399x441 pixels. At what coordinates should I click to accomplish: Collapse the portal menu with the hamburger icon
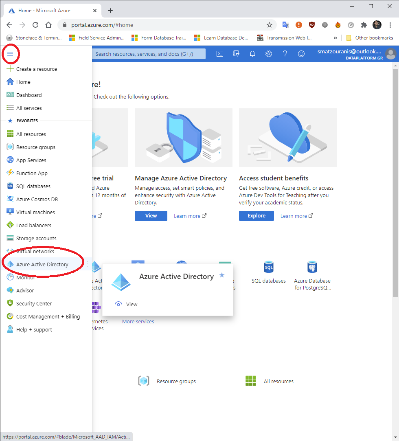click(11, 53)
